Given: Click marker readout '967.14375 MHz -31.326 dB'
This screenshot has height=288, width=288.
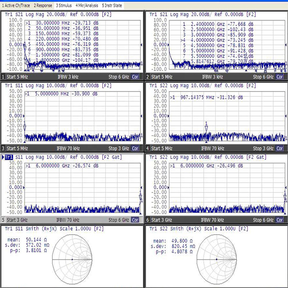Looking at the screenshot, I should point(206,98).
